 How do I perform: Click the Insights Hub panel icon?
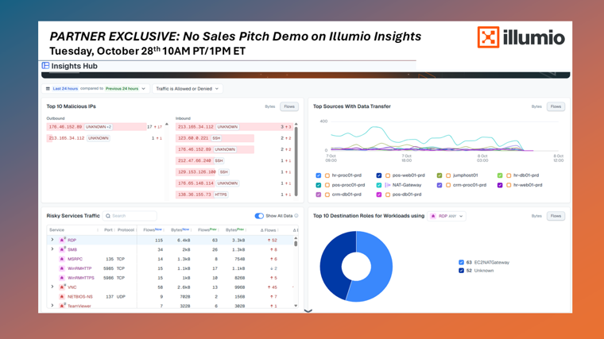(45, 66)
